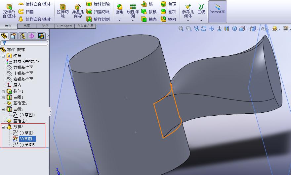Image resolution: width=291 pixels, height=175 pixels.
Task: Open the Display Style dropdown arrow
Action: pos(258,29)
